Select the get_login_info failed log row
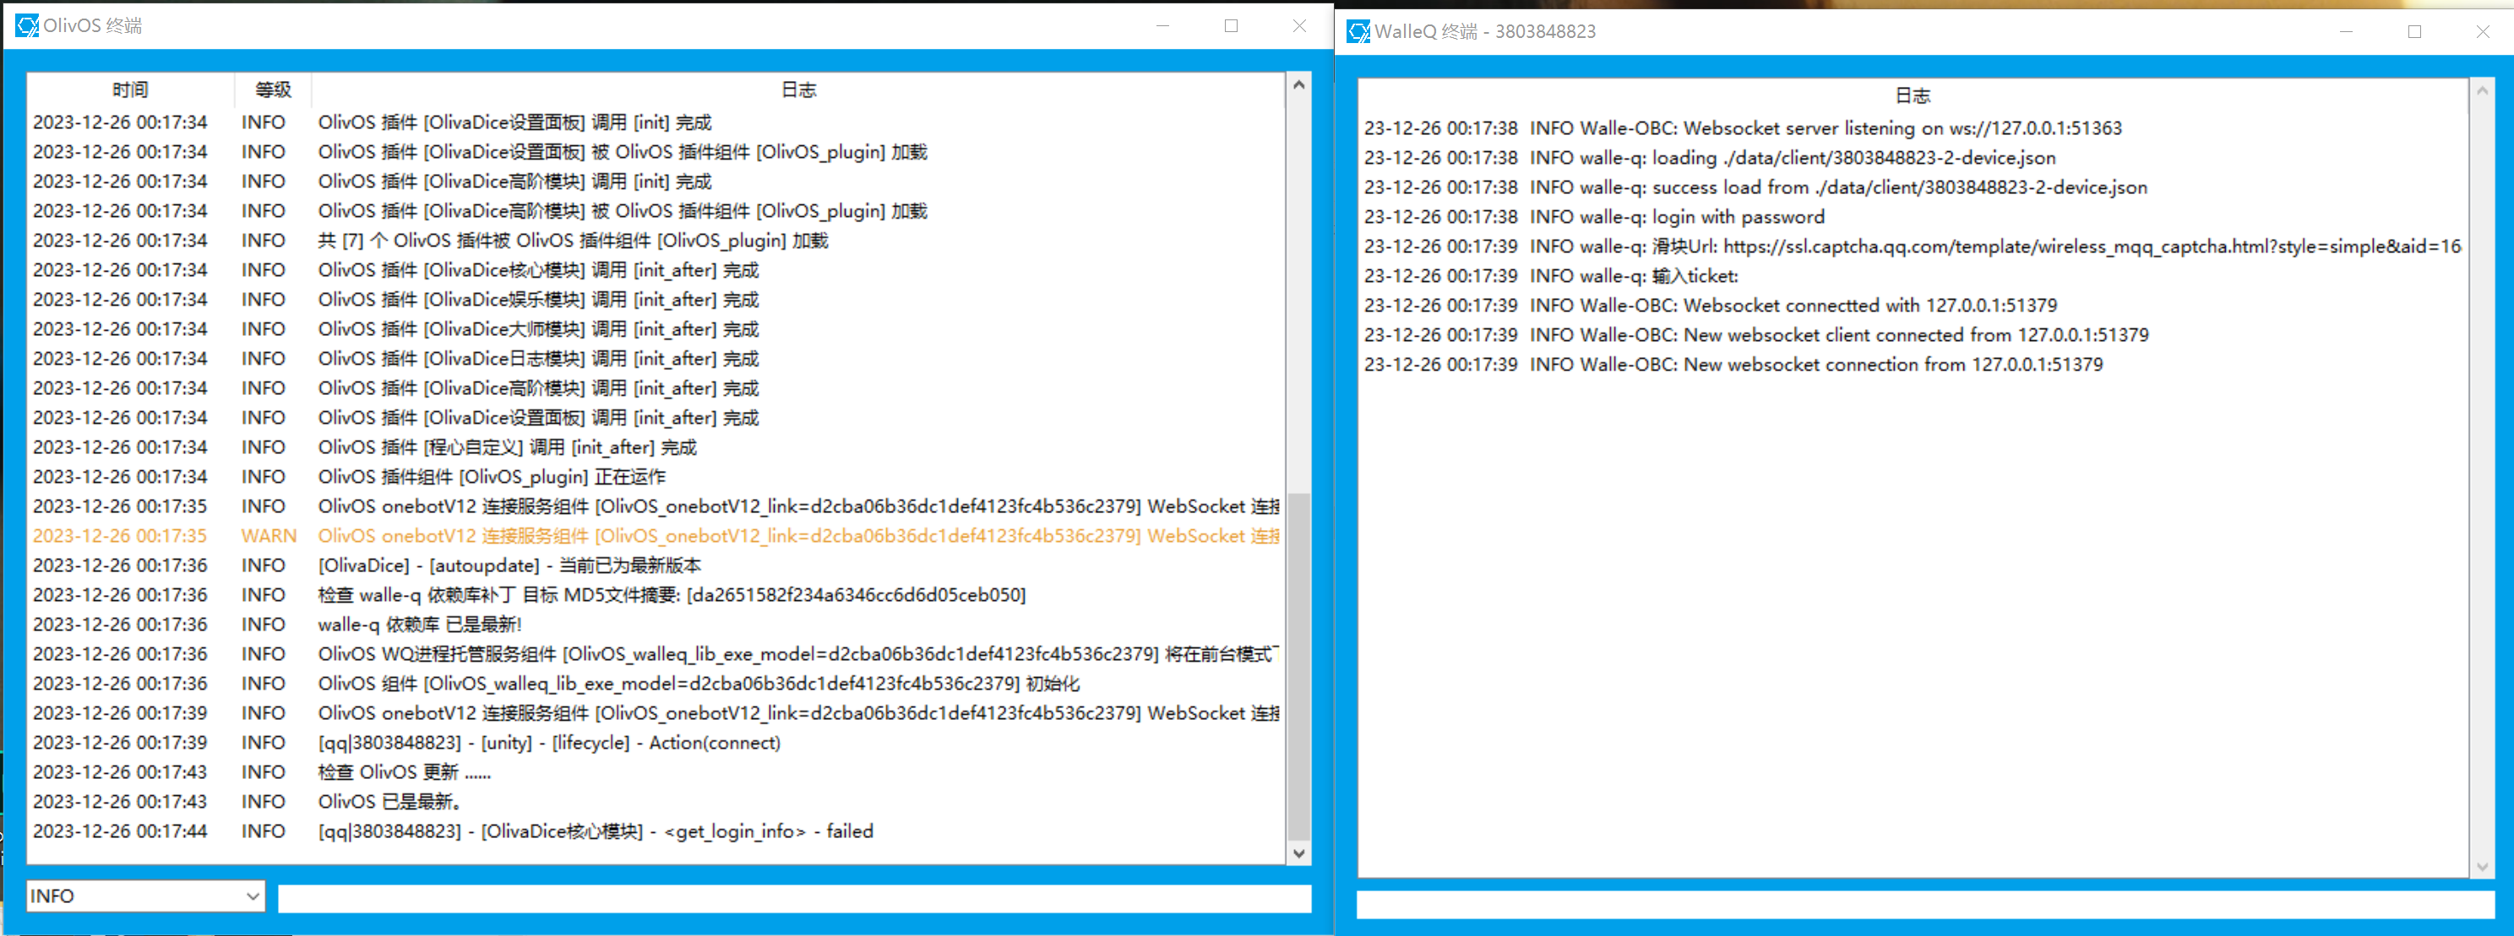This screenshot has width=2514, height=936. click(x=596, y=830)
